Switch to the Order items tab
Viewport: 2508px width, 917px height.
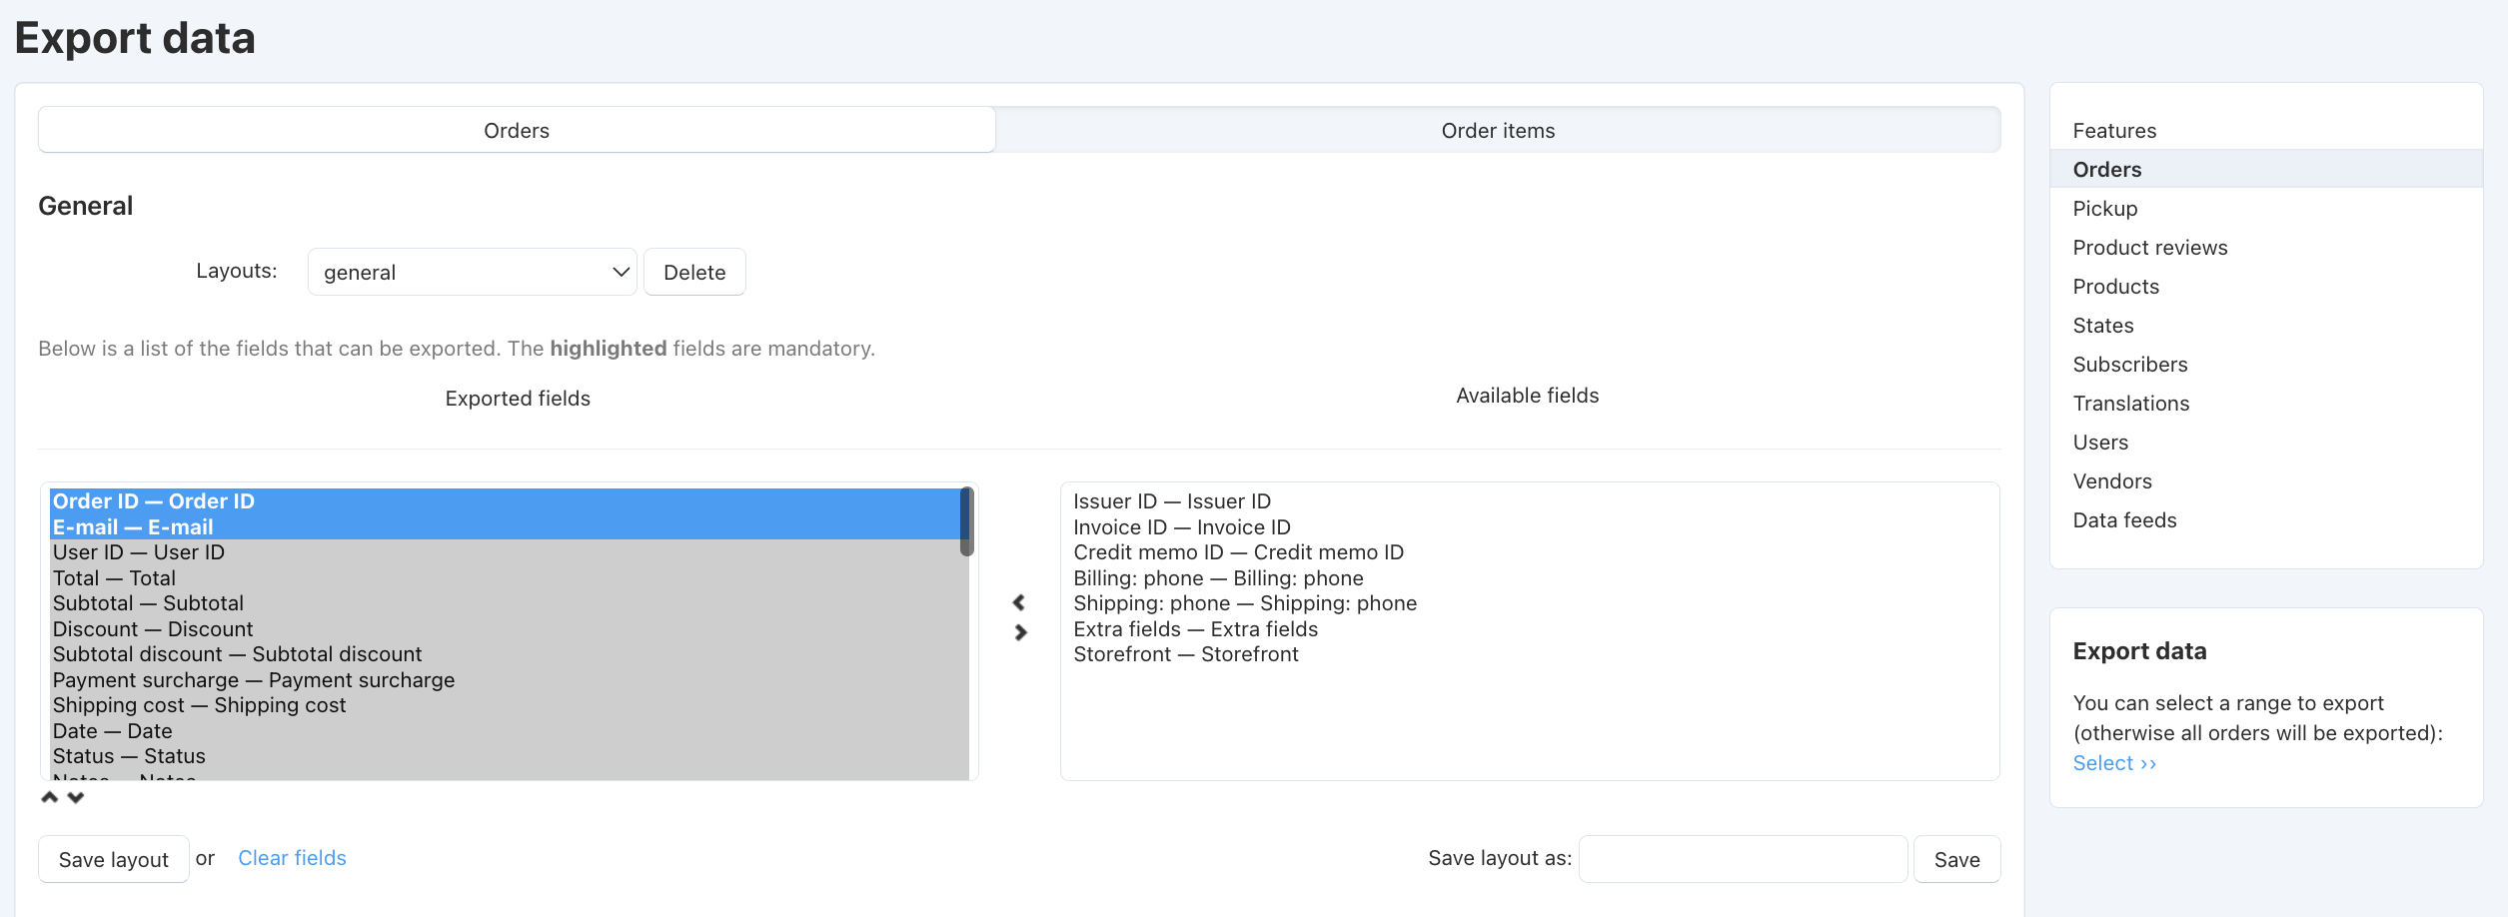click(1498, 130)
